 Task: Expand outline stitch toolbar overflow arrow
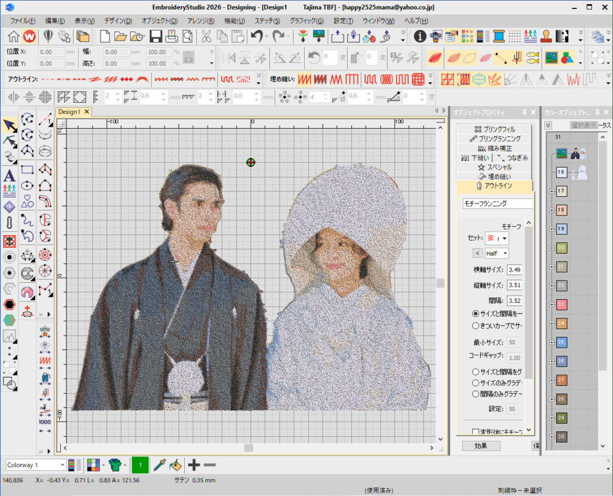pyautogui.click(x=259, y=80)
